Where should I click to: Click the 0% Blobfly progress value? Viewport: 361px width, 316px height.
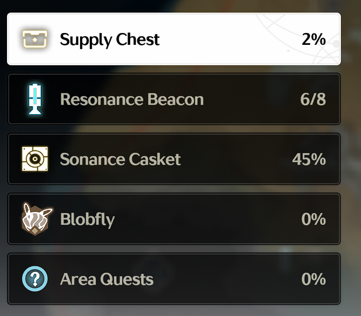point(313,219)
